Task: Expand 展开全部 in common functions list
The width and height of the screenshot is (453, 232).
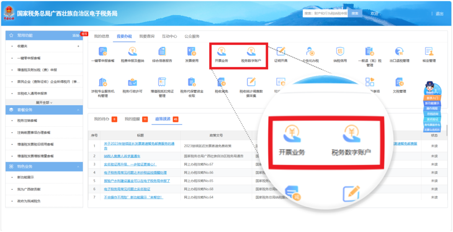Action: [x=44, y=102]
